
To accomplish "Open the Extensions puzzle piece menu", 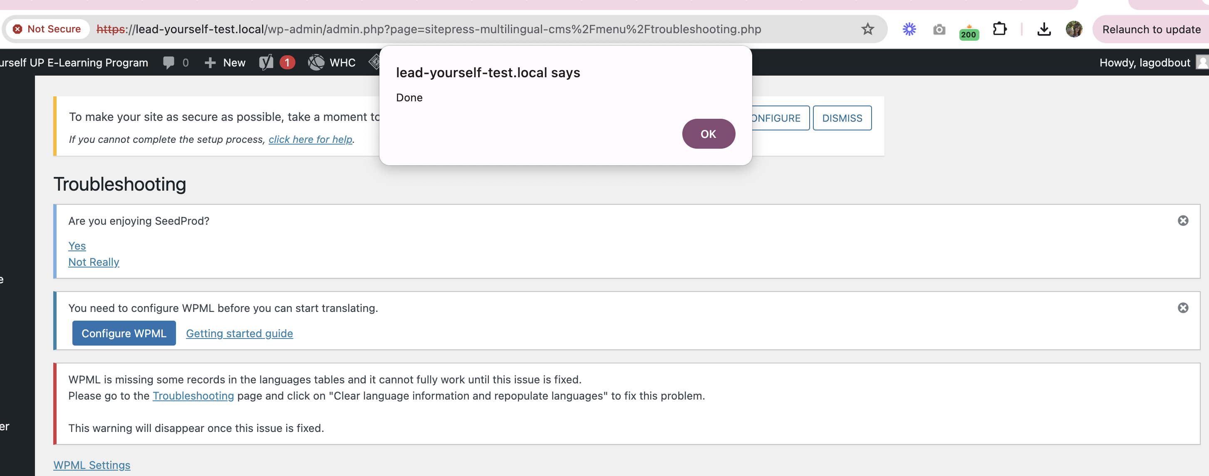I will (x=1000, y=29).
